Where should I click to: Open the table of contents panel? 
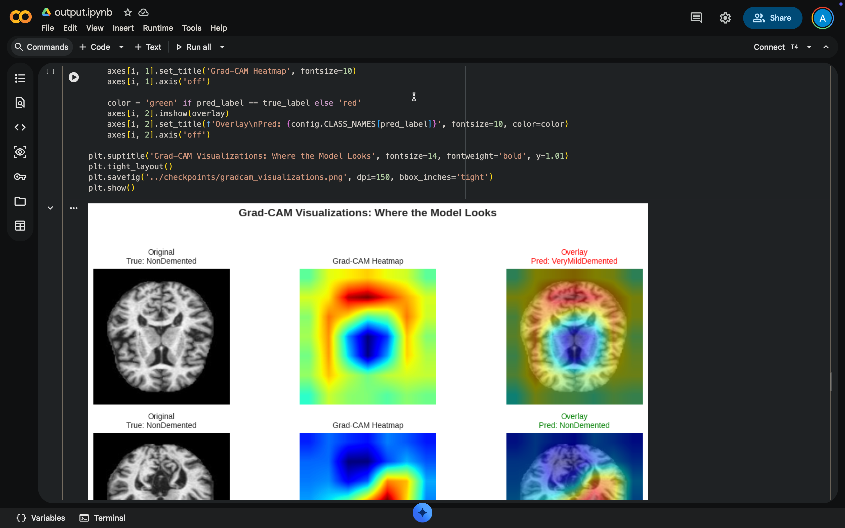click(x=20, y=78)
